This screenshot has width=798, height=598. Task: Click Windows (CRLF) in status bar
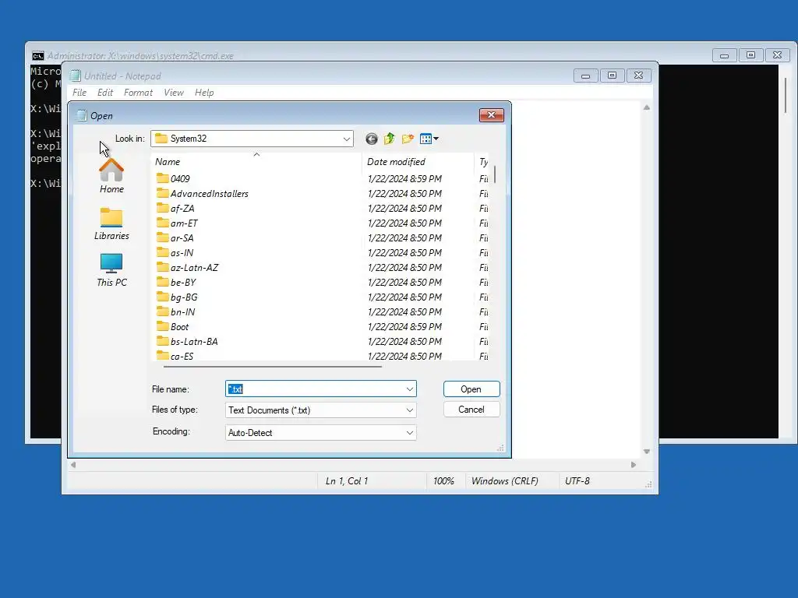point(504,481)
